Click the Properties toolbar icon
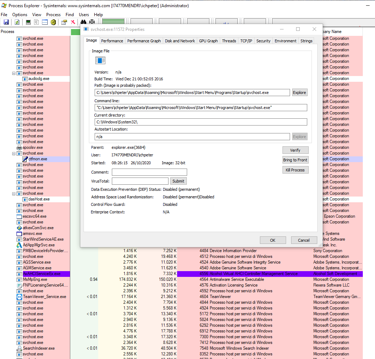The image size is (375, 359). click(64, 22)
